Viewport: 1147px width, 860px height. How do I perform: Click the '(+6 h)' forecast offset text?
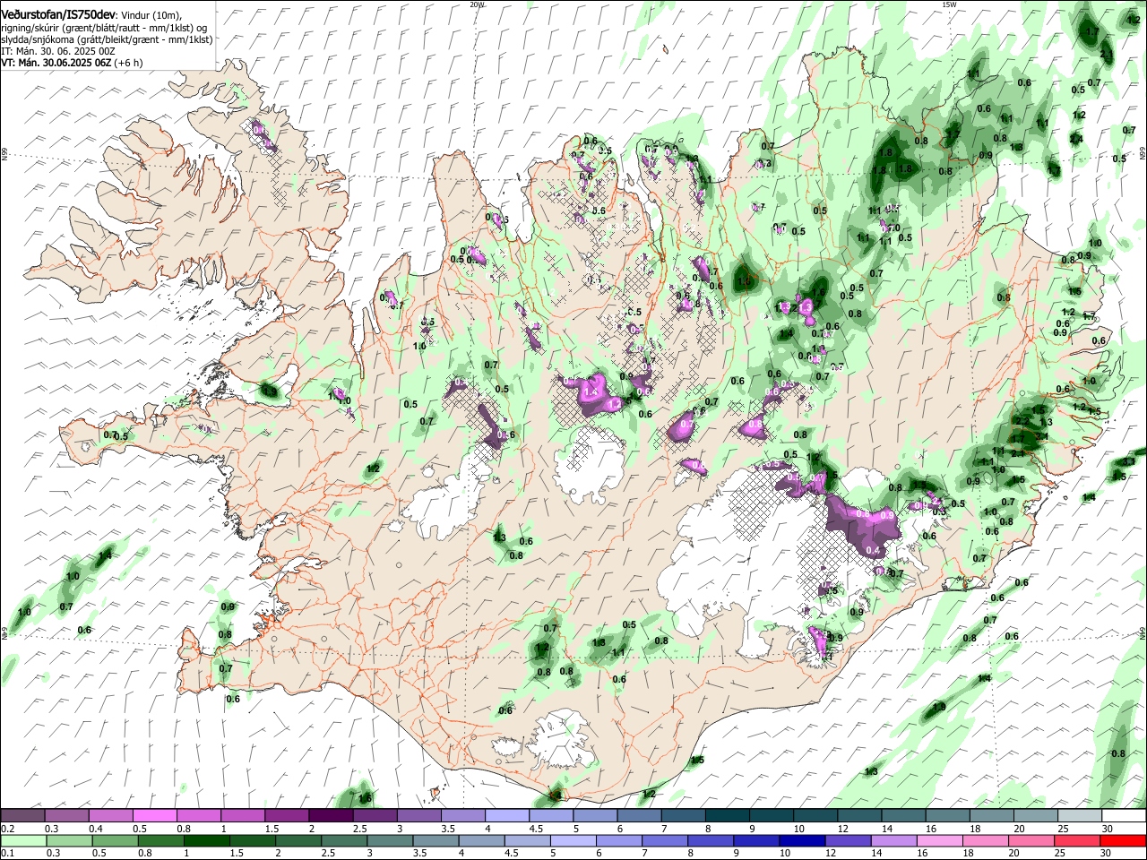click(x=128, y=63)
